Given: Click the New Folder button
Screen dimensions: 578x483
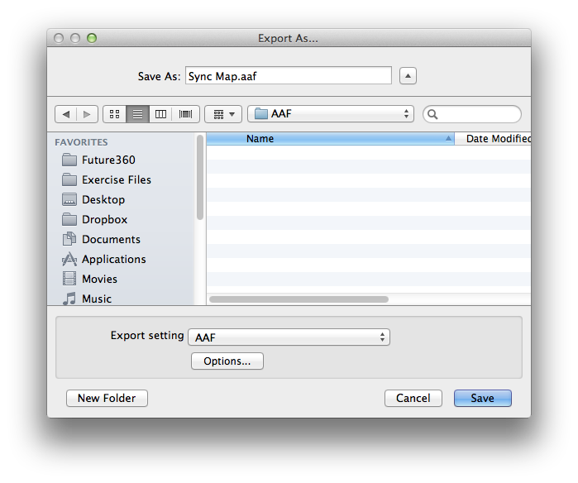Looking at the screenshot, I should (x=107, y=398).
